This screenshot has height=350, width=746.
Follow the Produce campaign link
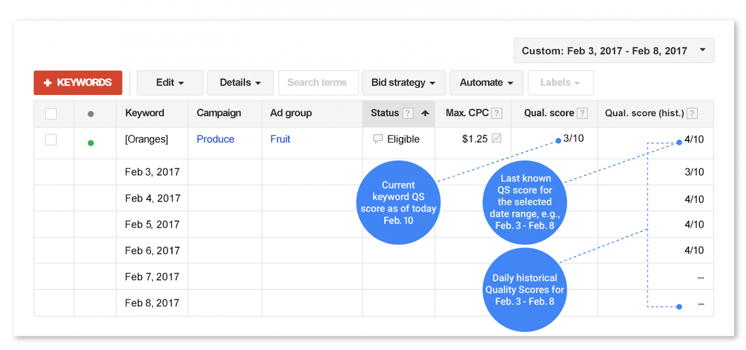point(215,139)
